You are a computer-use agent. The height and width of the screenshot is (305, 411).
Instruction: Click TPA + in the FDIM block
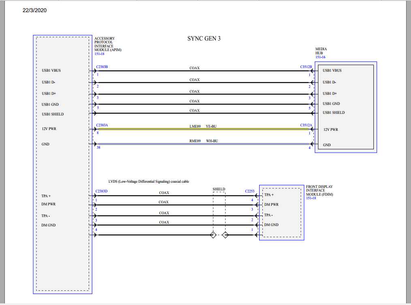coord(269,195)
